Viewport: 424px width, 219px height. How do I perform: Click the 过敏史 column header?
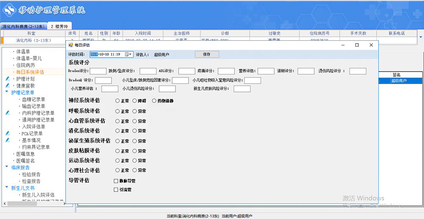point(274,33)
